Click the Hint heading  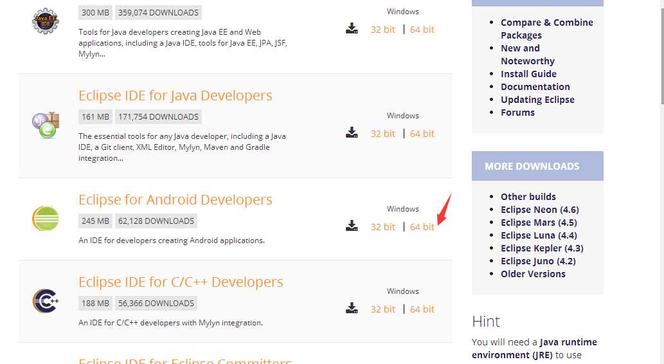point(486,321)
